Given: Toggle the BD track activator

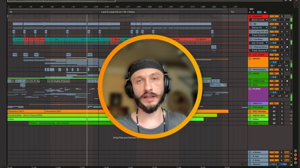Looking at the screenshot, I should (274, 24).
